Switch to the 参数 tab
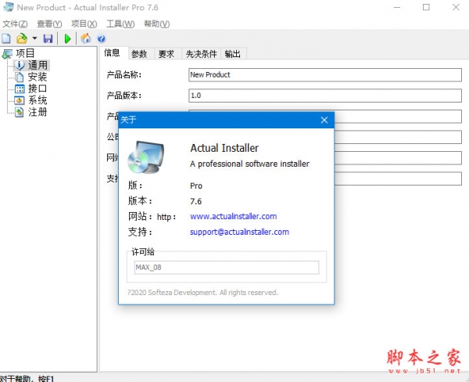Screen dimensions: 469x382 (x=139, y=54)
